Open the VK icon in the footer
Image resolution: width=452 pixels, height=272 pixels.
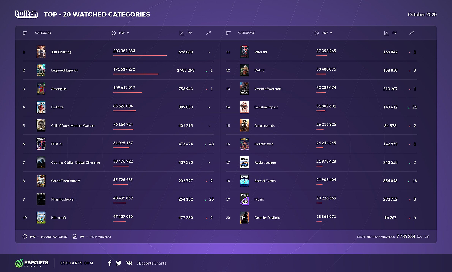129,263
